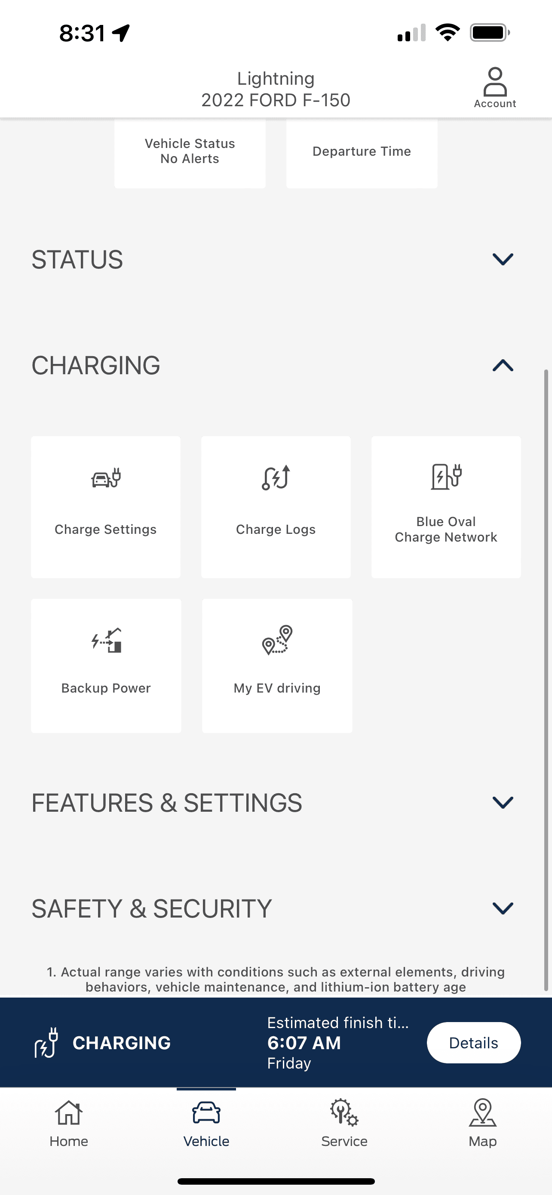Open Charge Settings car plug icon
This screenshot has height=1195, width=552.
tap(106, 478)
